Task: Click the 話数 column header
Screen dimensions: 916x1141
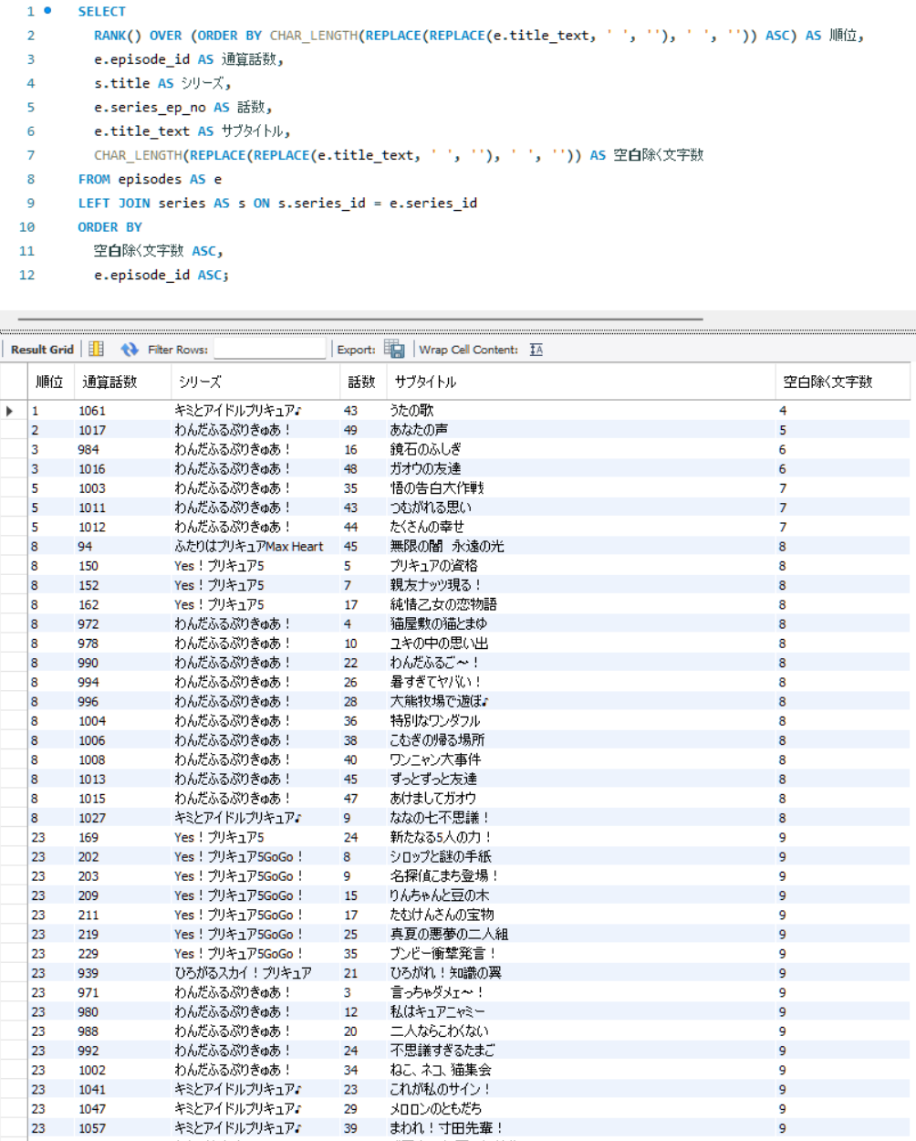Action: (x=361, y=382)
